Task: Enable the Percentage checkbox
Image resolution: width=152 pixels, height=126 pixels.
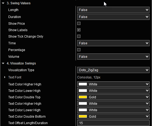Action: (x=79, y=50)
